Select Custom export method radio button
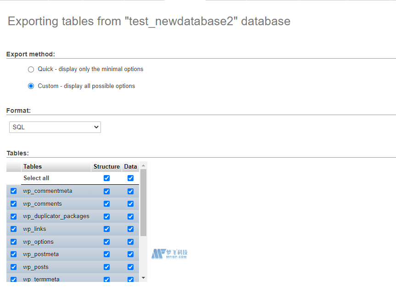 (31, 86)
